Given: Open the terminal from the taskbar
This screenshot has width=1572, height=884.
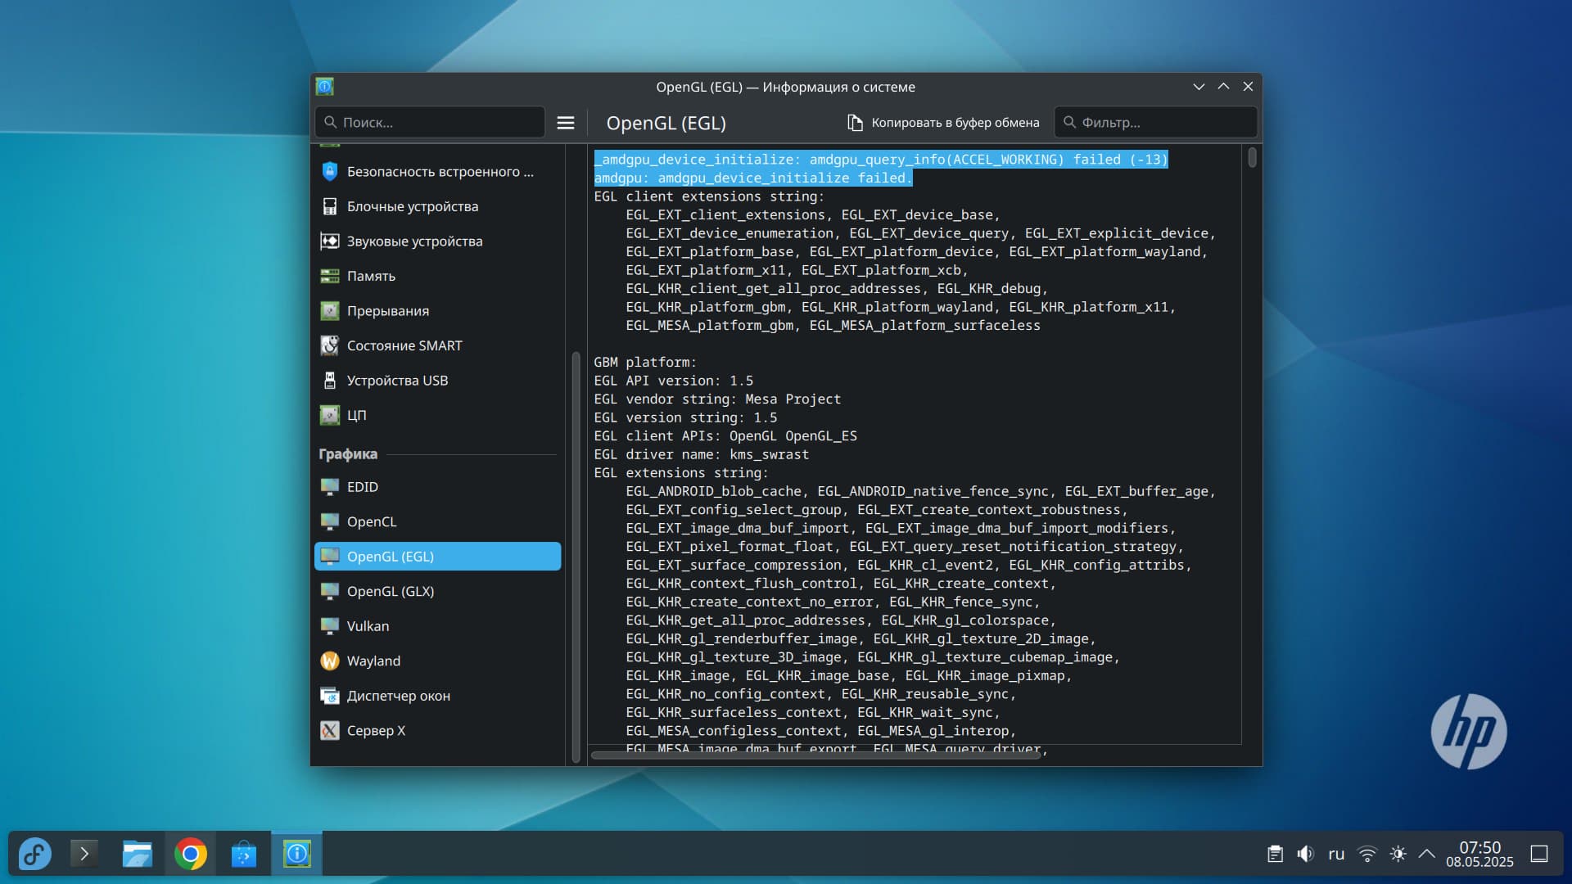Looking at the screenshot, I should click(x=84, y=855).
